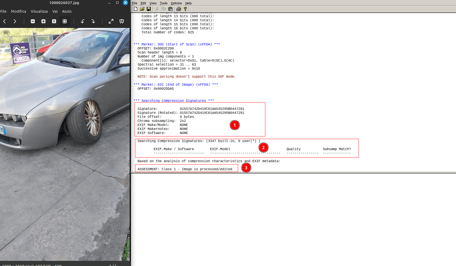Click the open file folder icon

point(142,9)
